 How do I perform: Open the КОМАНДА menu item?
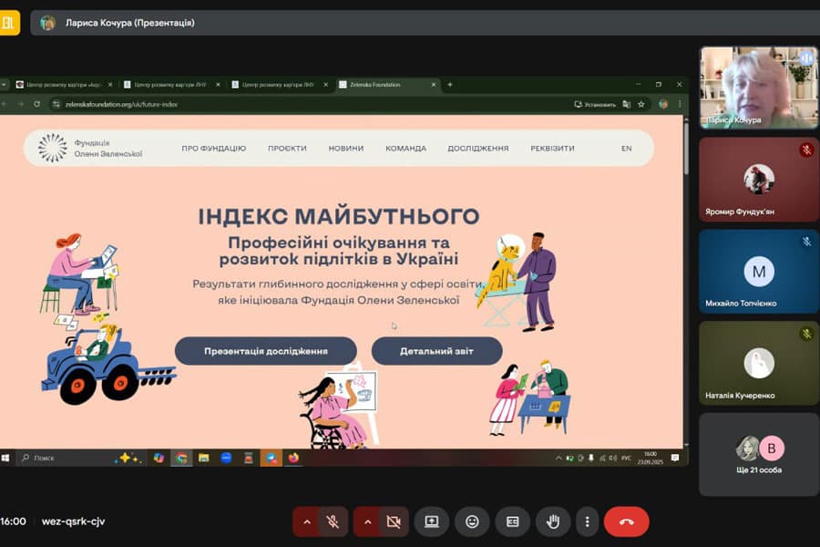[x=405, y=149]
